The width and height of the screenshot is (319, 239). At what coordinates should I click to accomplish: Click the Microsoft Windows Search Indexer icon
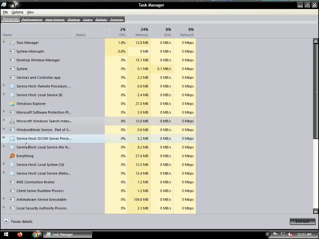coord(12,121)
